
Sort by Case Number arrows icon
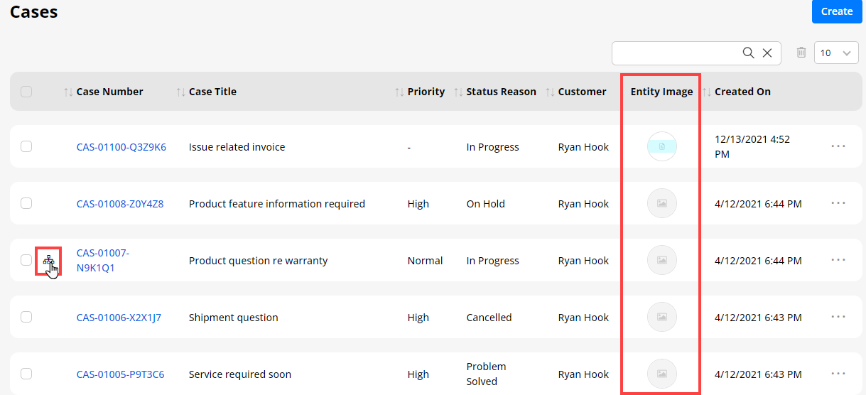pyautogui.click(x=68, y=92)
